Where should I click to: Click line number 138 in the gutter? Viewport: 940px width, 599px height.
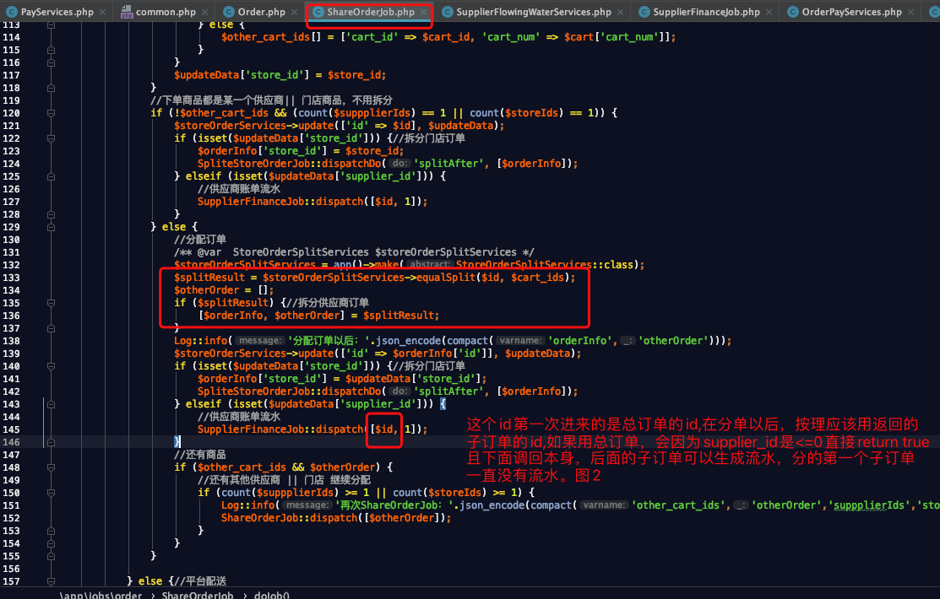coord(11,341)
